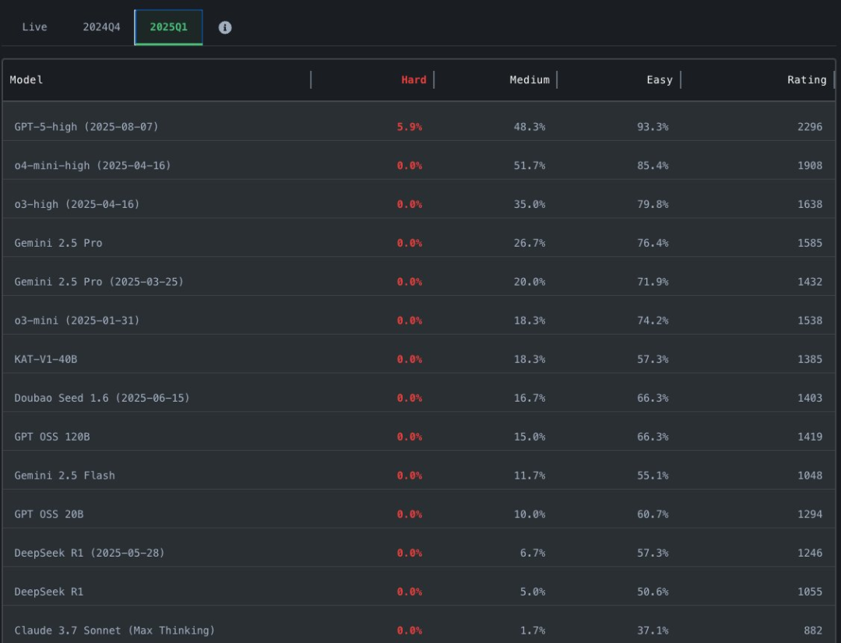This screenshot has width=841, height=643.
Task: Click the 1246 rating value
Action: 810,553
